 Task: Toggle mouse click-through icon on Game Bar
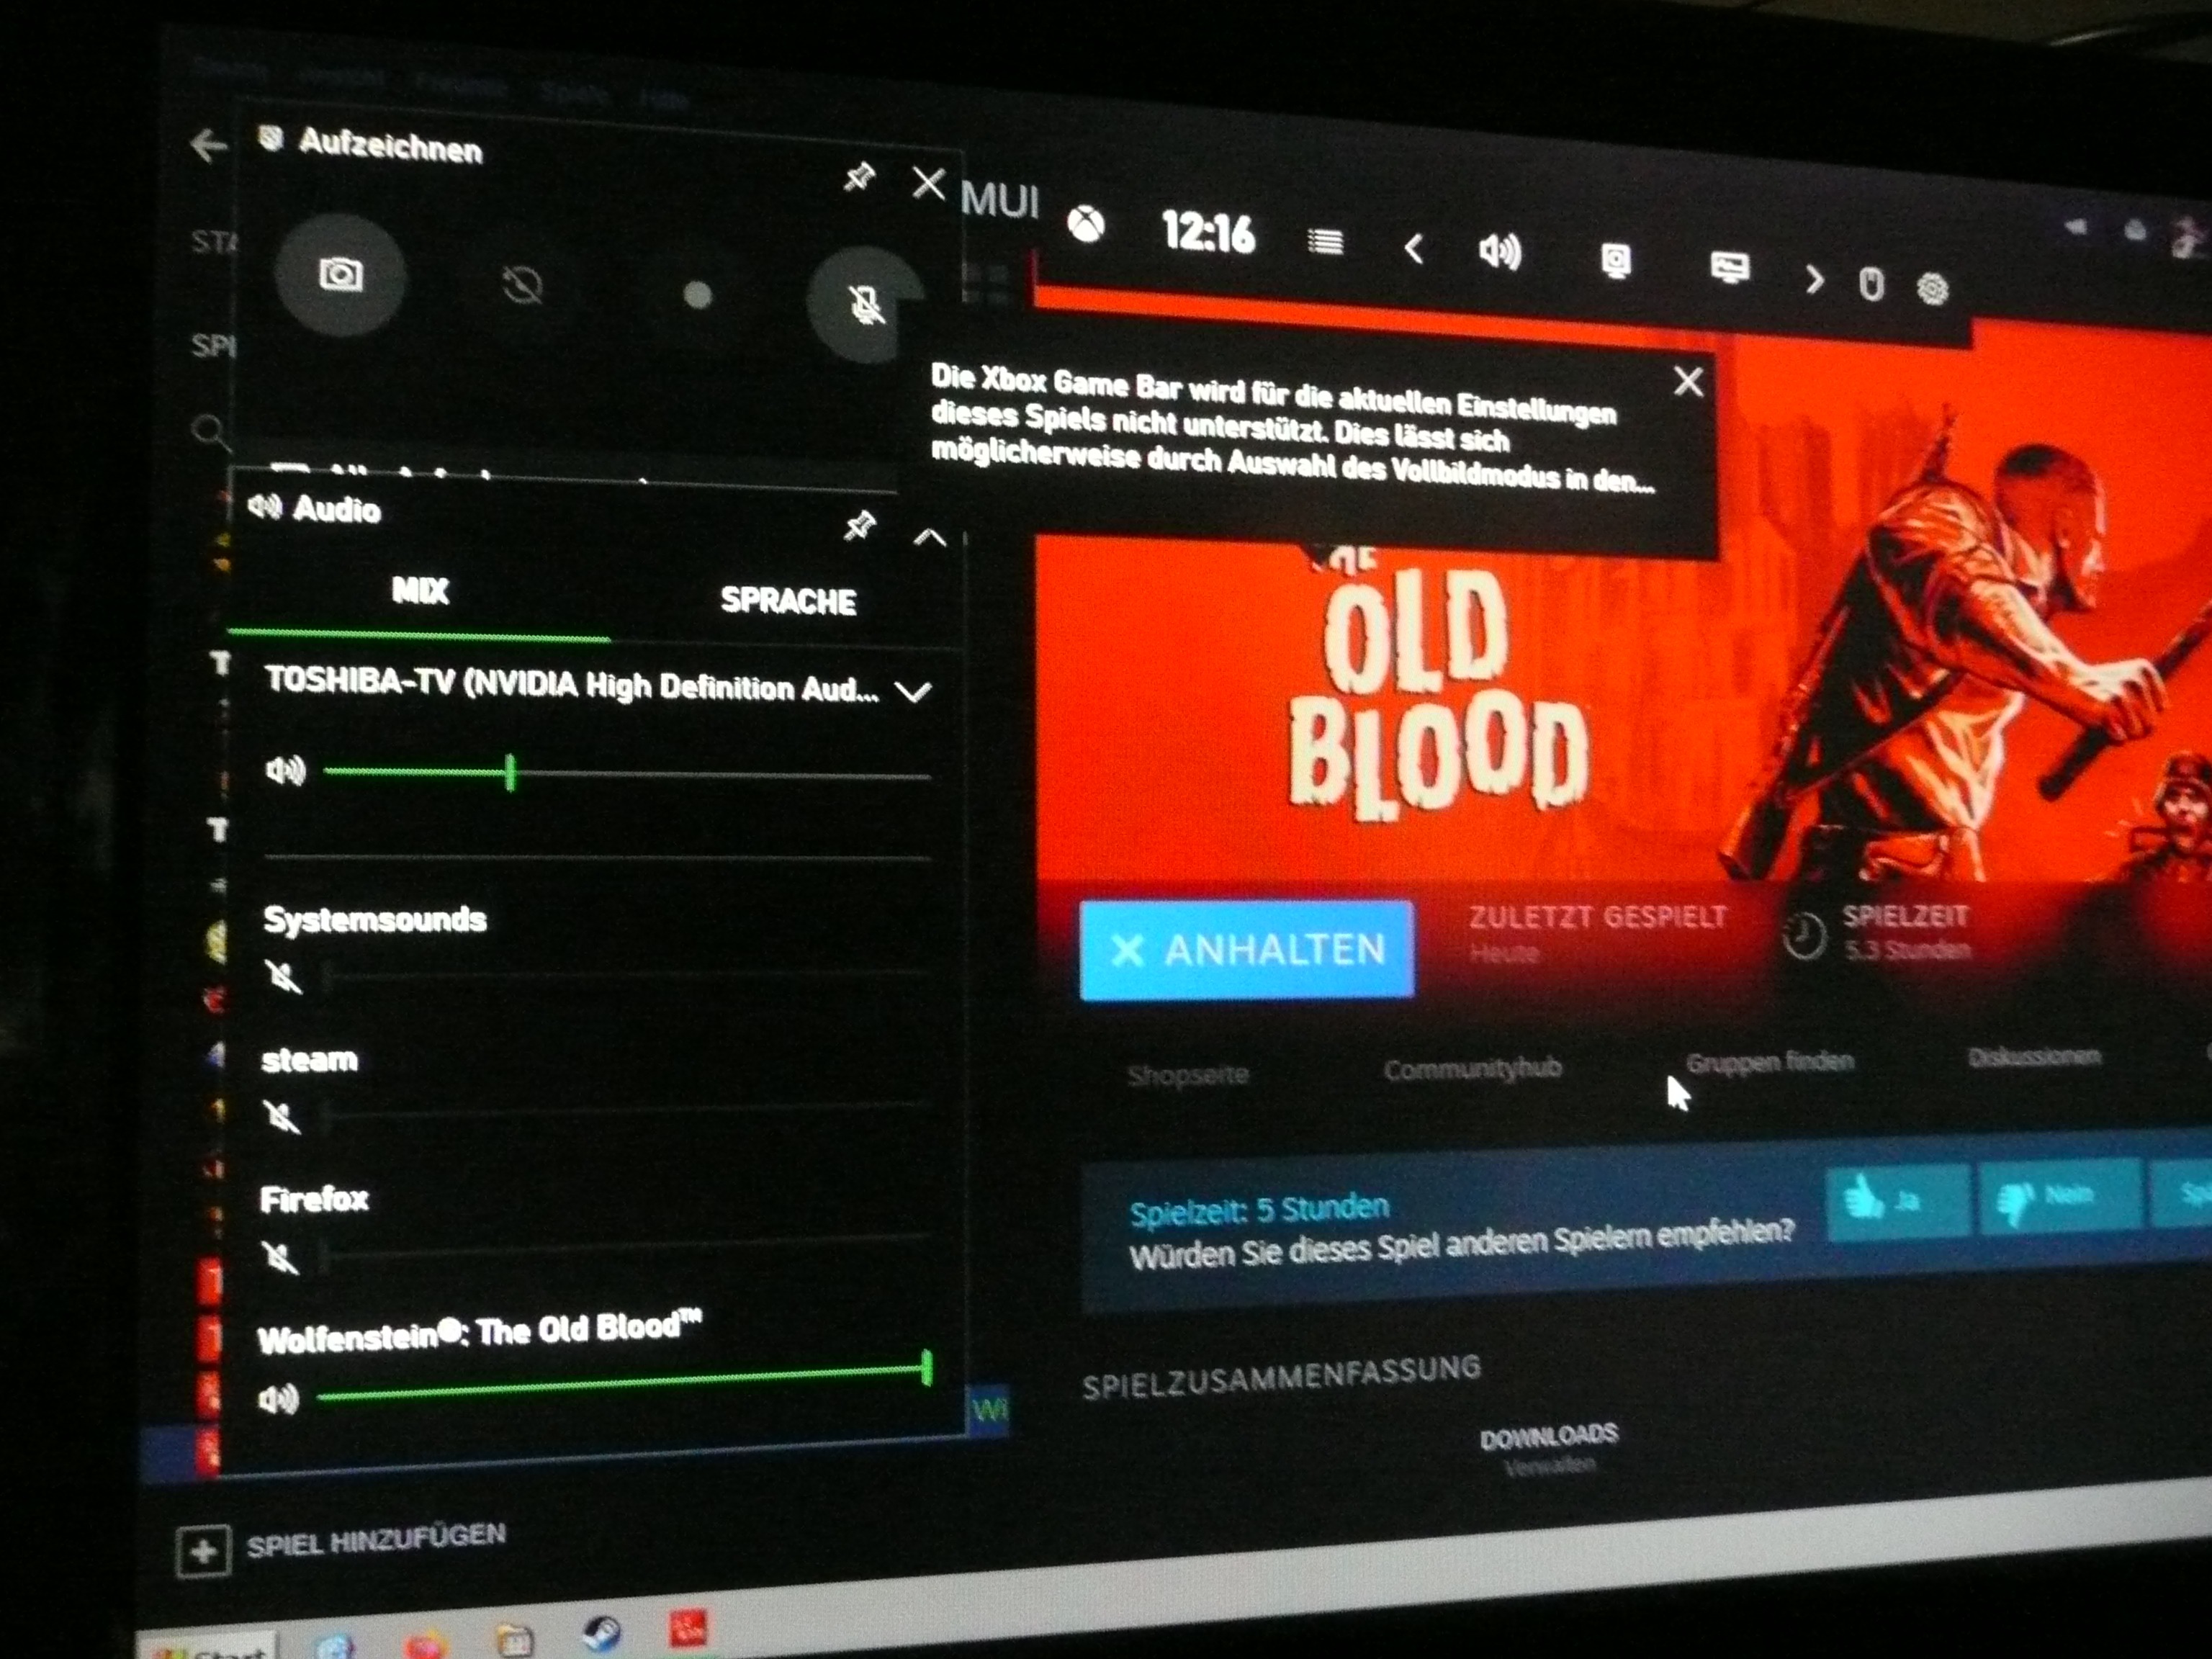coord(1871,284)
